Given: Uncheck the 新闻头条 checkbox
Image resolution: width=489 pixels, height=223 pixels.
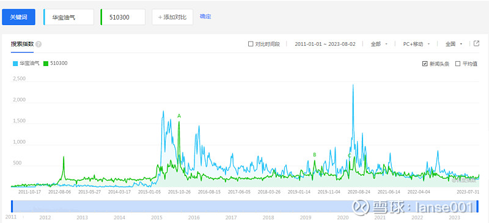Looking at the screenshot, I should coord(424,64).
